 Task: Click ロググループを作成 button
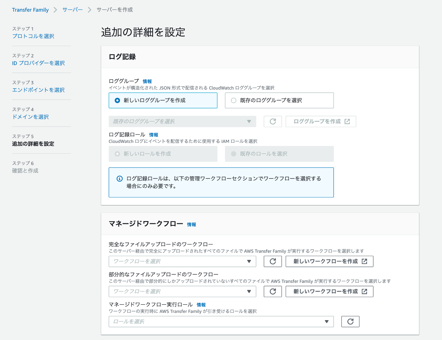[321, 121]
